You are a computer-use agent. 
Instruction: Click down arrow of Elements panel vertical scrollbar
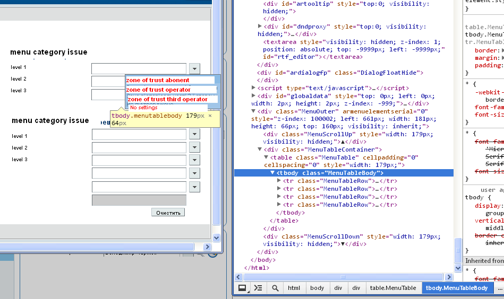pos(458,268)
